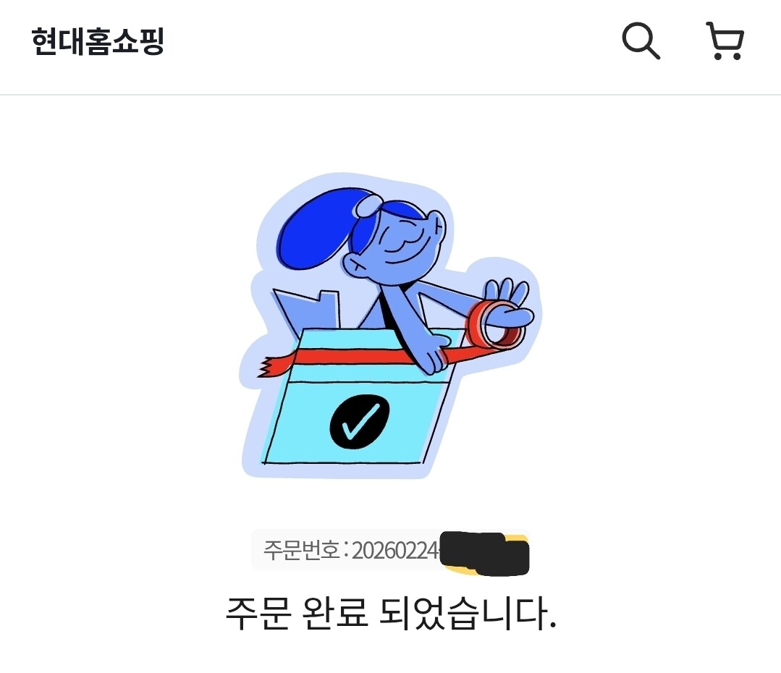Viewport: 781px width, 673px height.
Task: Click the hair tie on the character's ponytail
Action: click(x=368, y=206)
